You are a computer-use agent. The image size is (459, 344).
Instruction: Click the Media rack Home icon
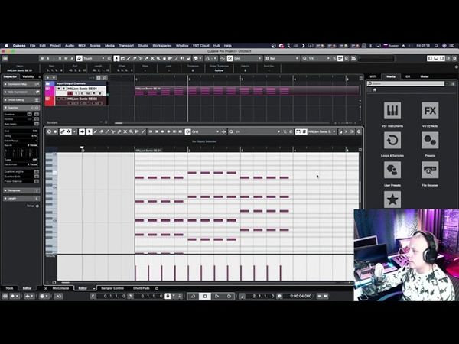[x=374, y=90]
